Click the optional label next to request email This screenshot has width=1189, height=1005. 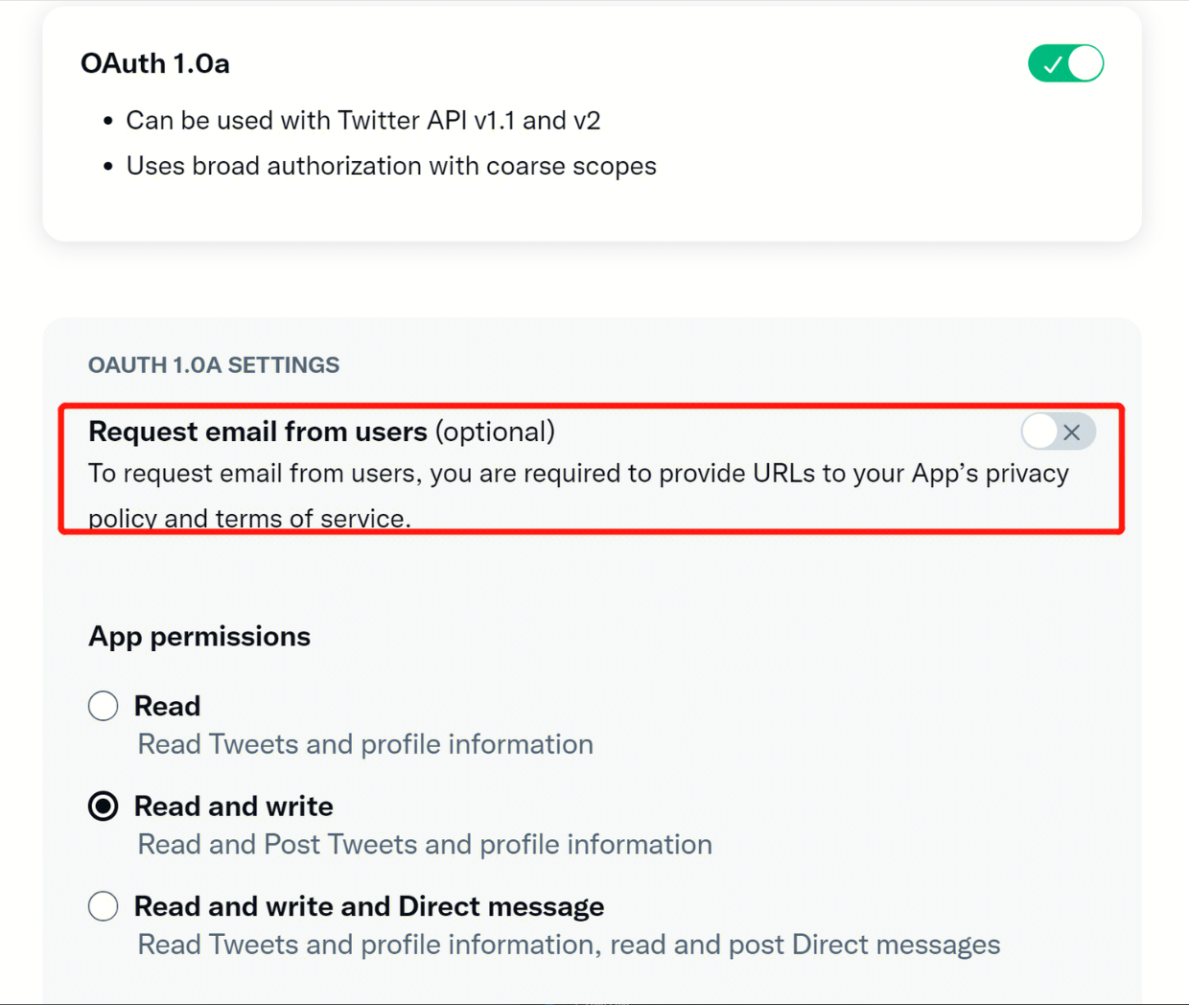495,432
